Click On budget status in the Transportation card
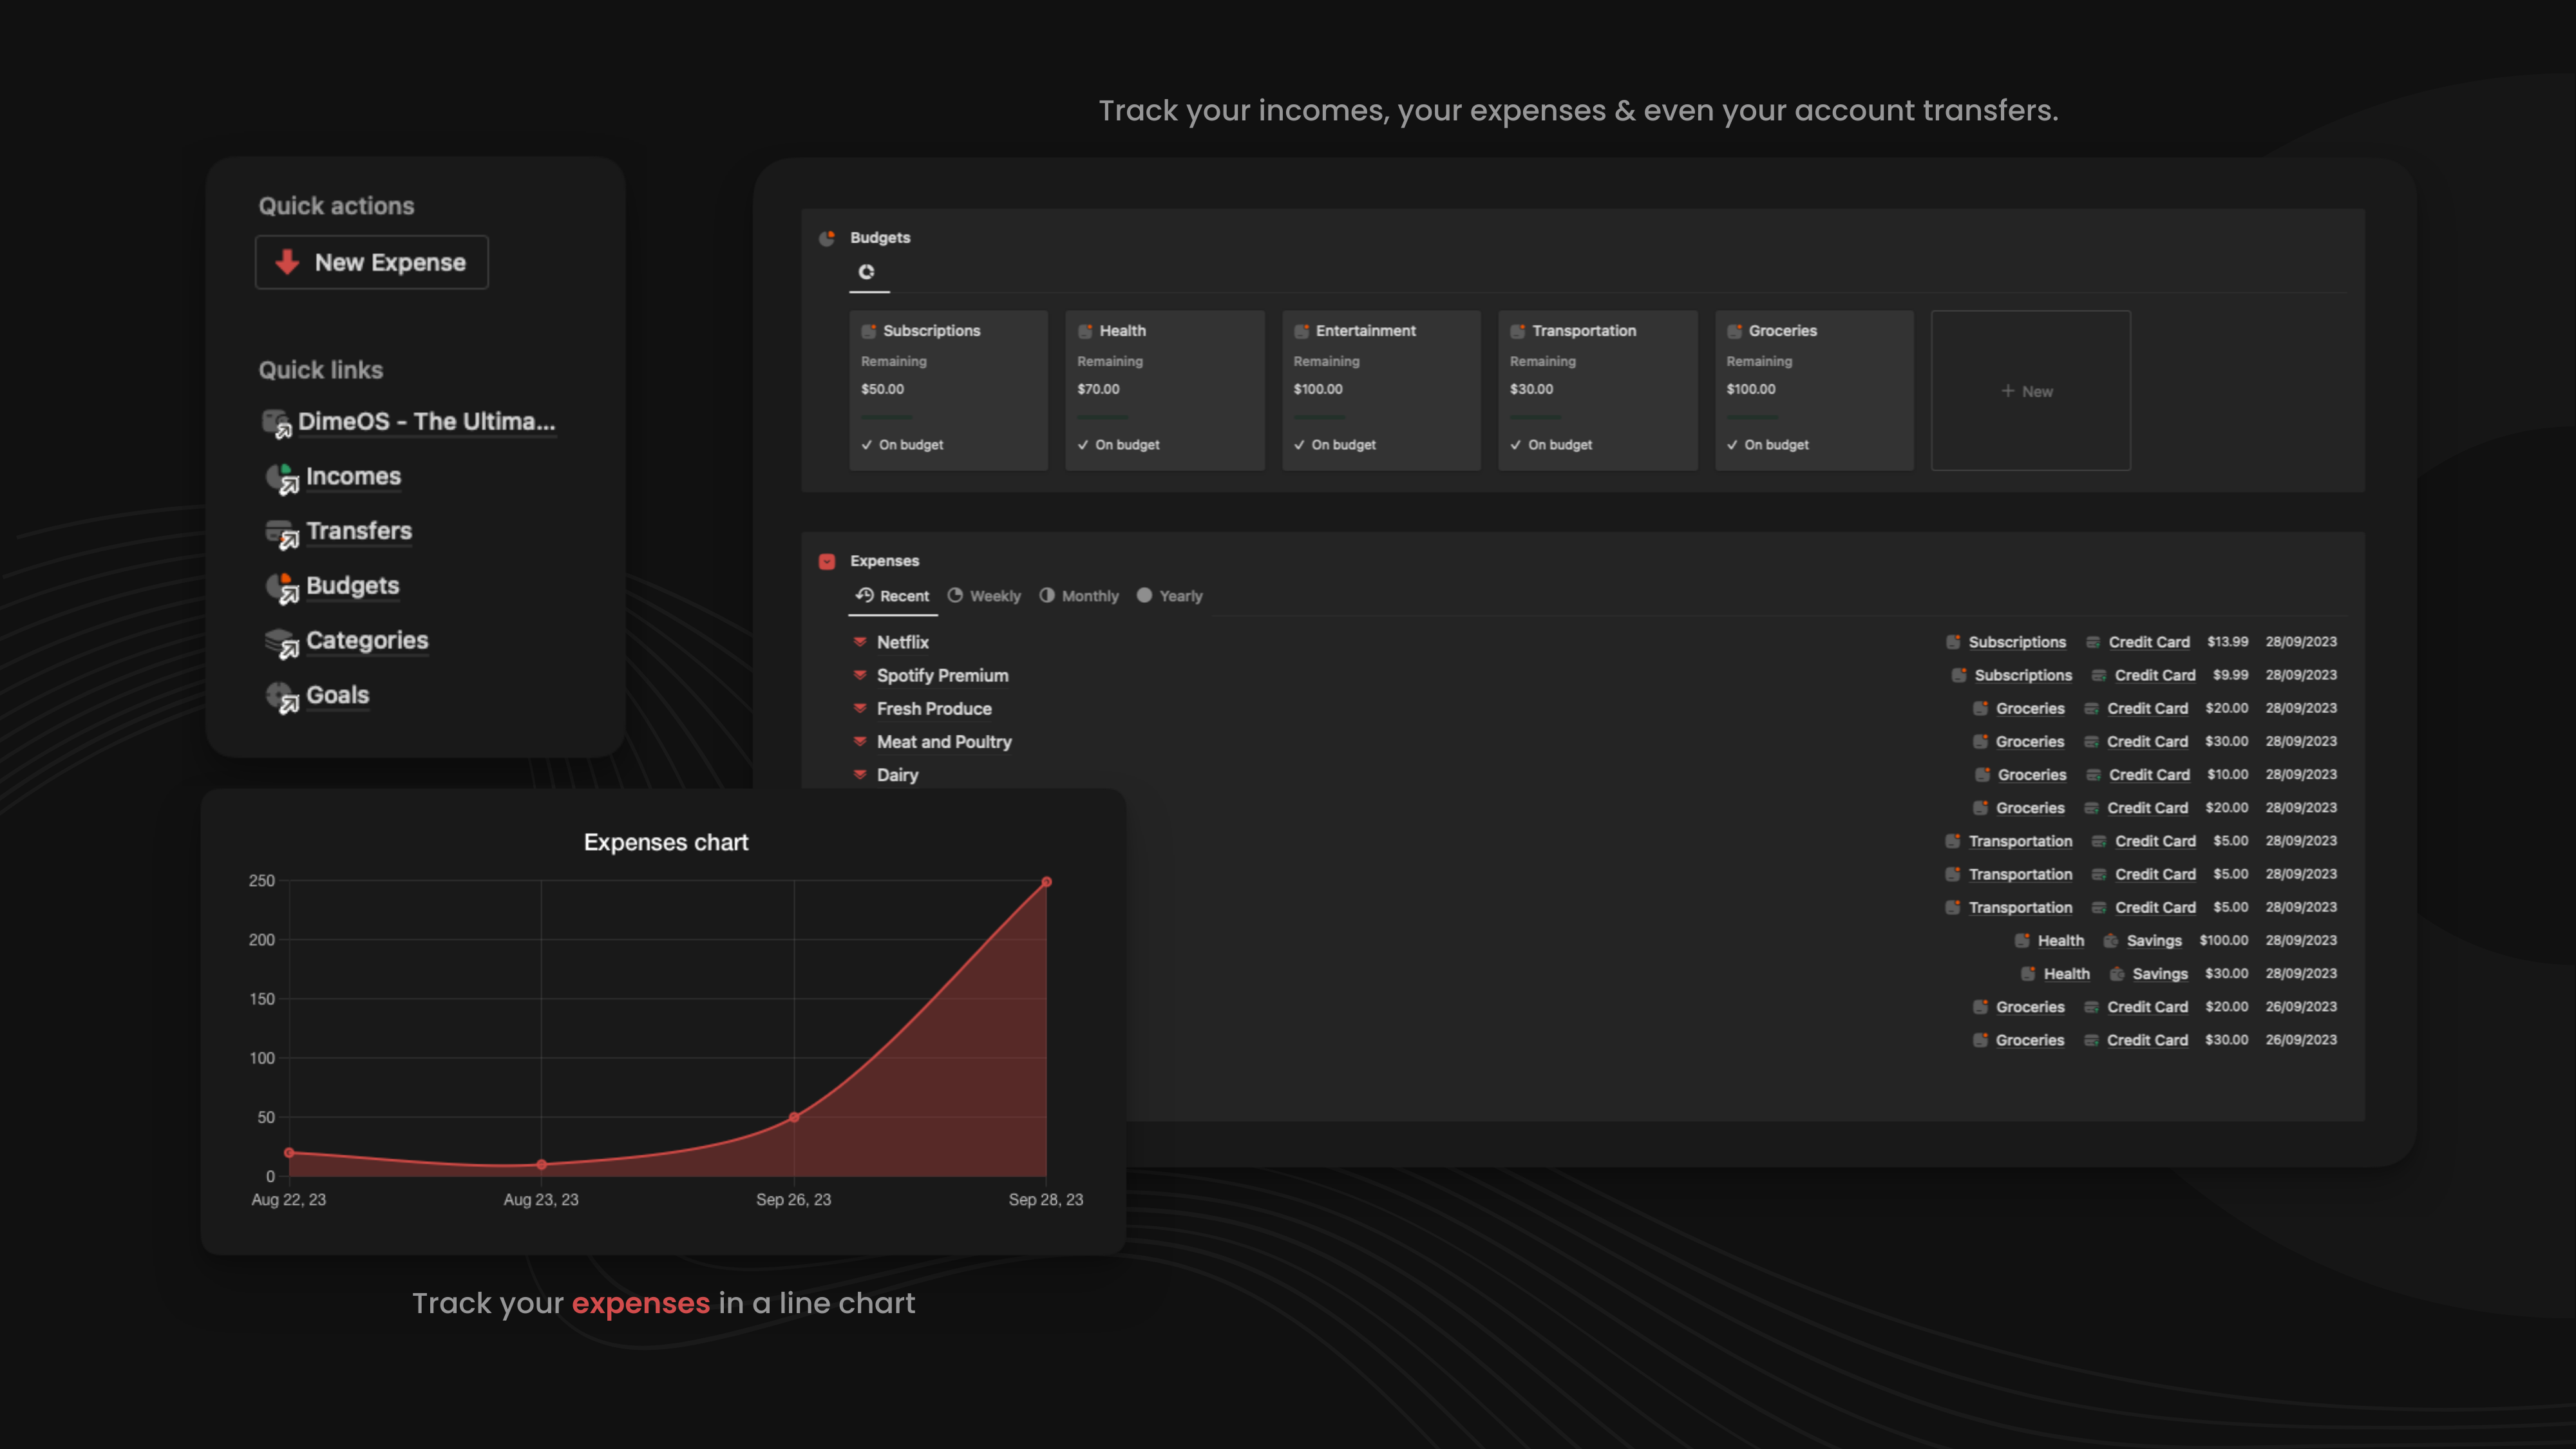Image resolution: width=2576 pixels, height=1449 pixels. coord(1551,445)
